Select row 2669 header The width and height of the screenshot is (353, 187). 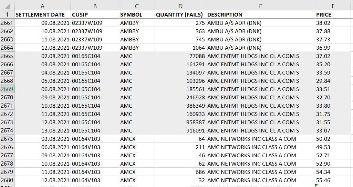(7, 89)
